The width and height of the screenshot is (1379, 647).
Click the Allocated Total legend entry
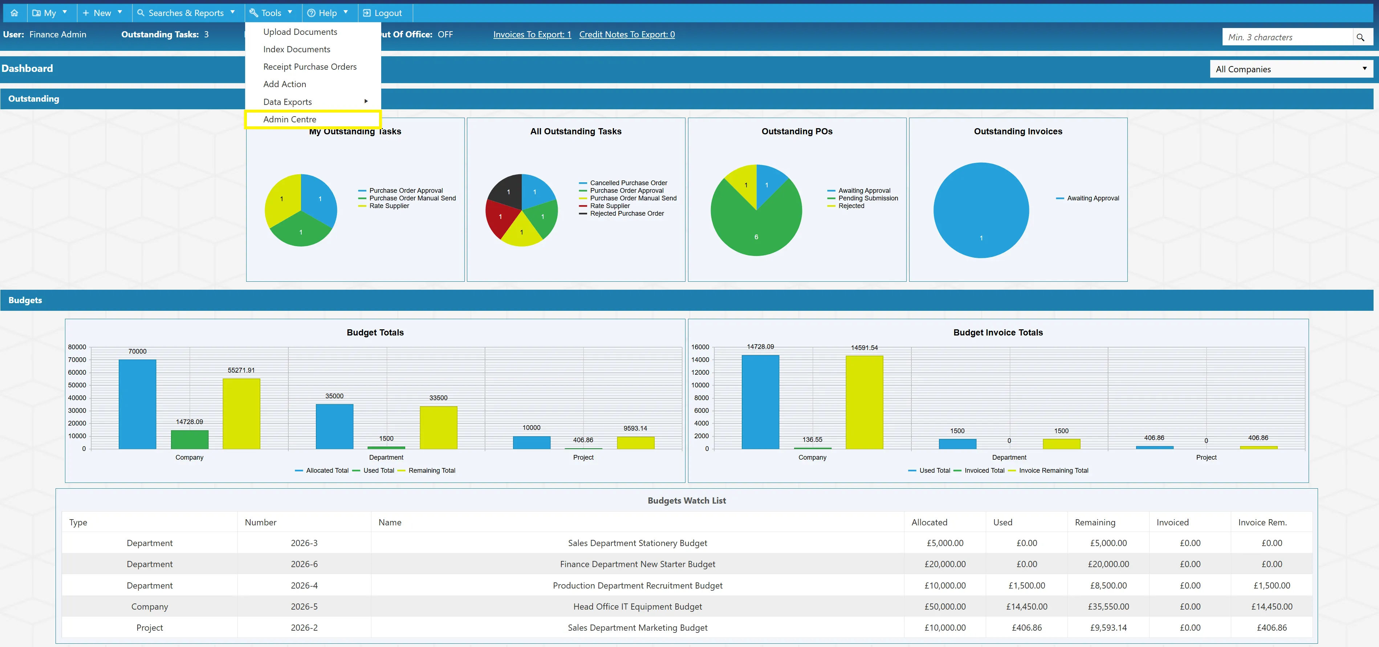[x=321, y=471]
